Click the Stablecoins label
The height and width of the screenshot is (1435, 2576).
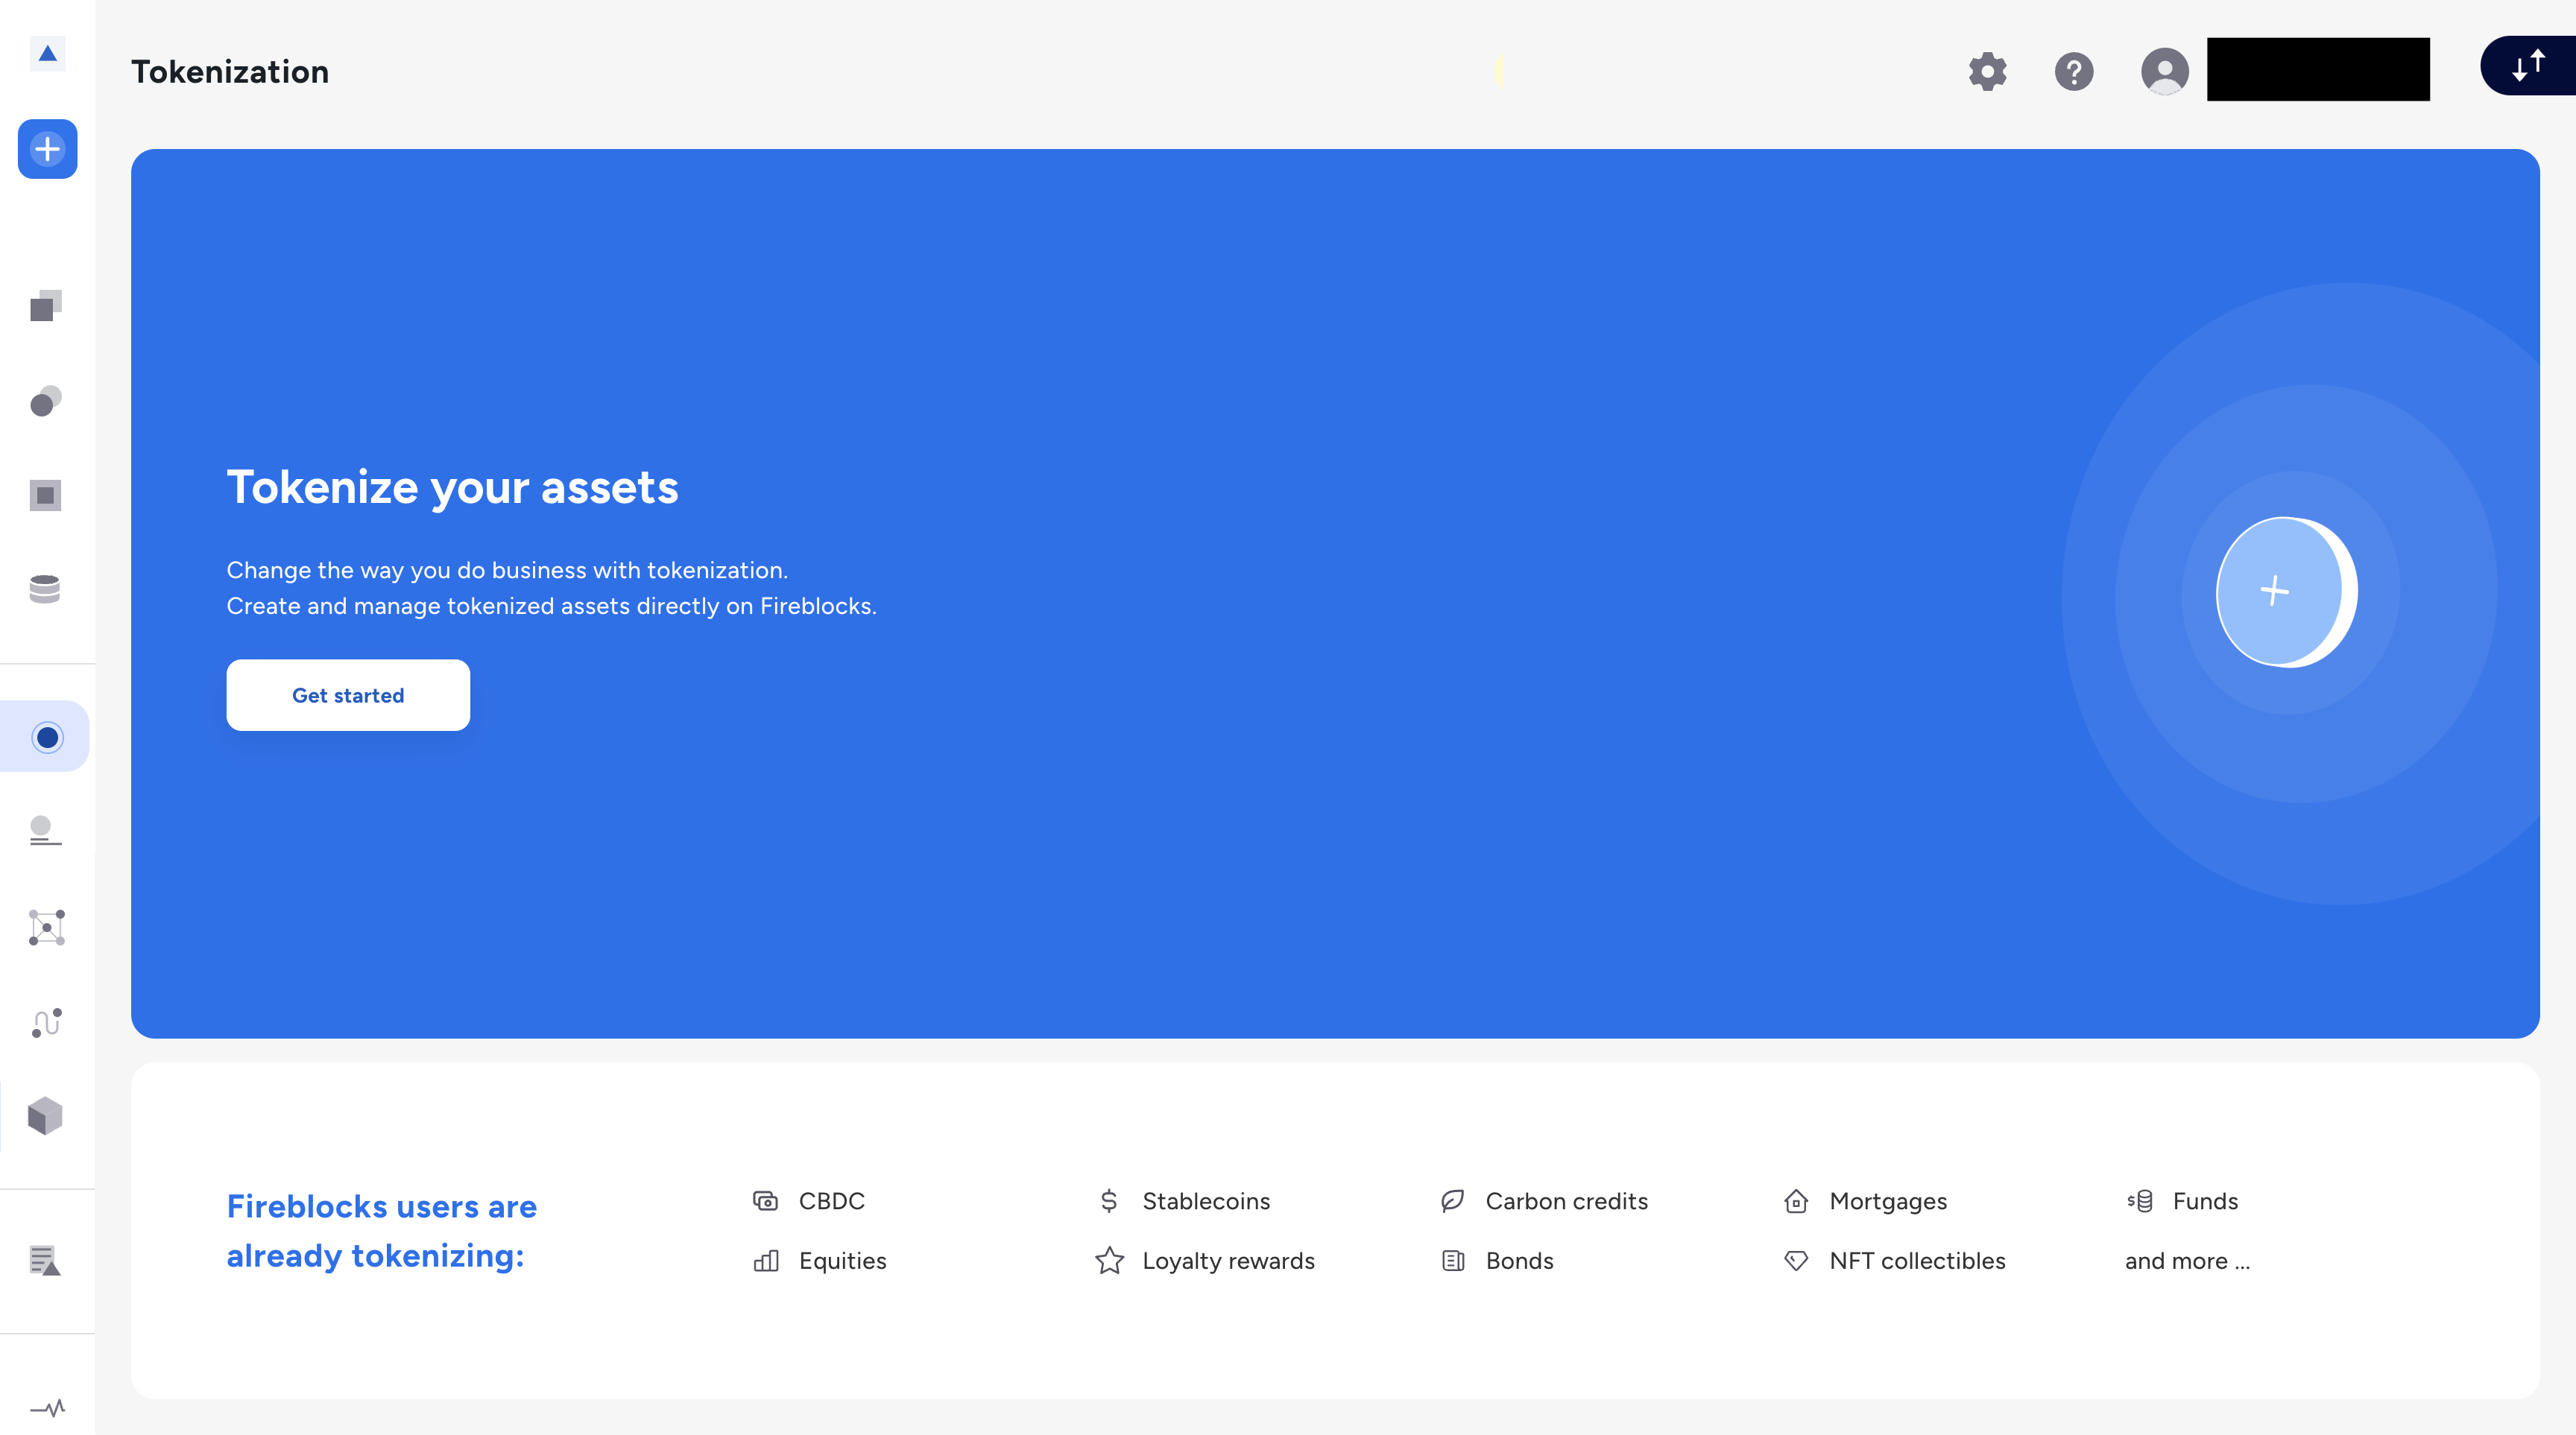tap(1206, 1201)
